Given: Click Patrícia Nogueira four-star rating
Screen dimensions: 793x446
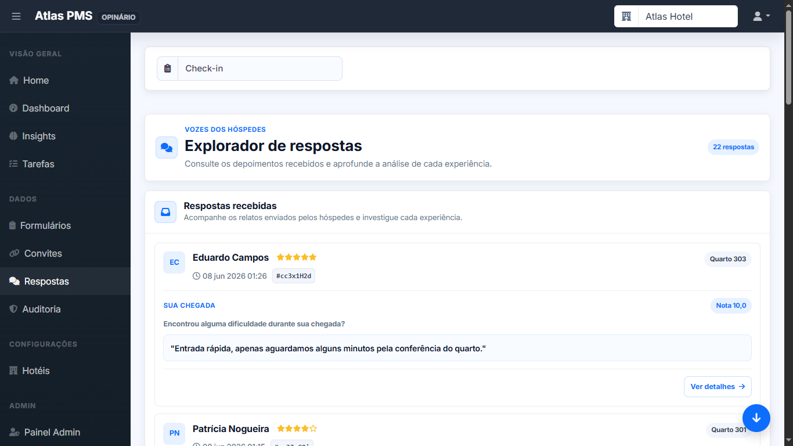Looking at the screenshot, I should click(297, 429).
